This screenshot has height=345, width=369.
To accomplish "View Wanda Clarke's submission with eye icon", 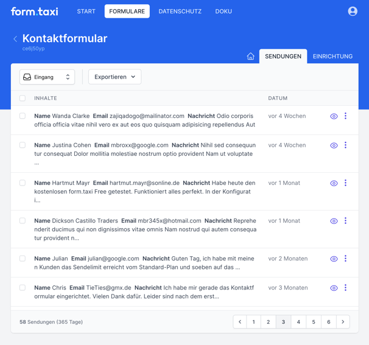I will pyautogui.click(x=334, y=116).
